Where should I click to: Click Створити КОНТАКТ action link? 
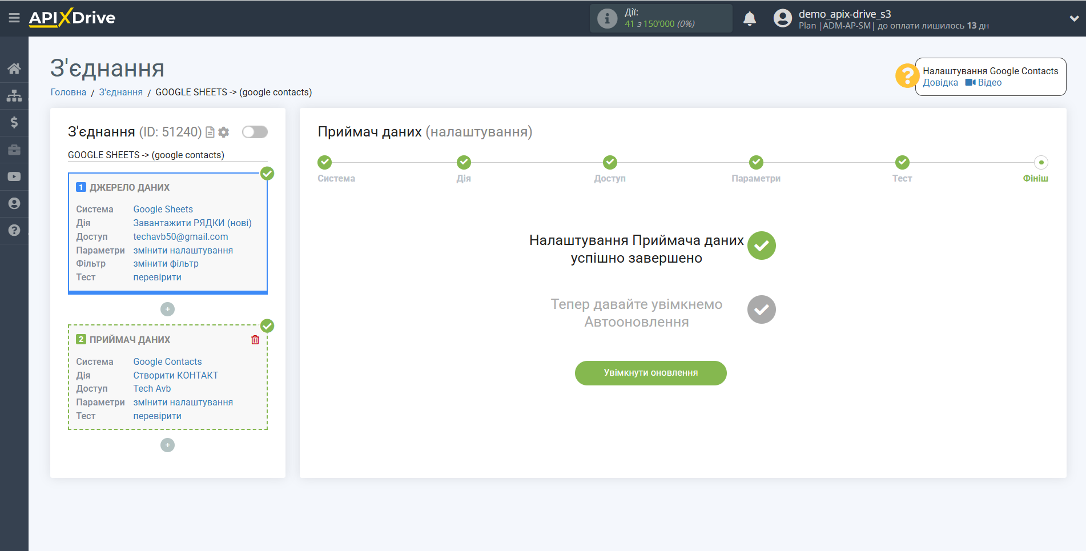tap(176, 375)
